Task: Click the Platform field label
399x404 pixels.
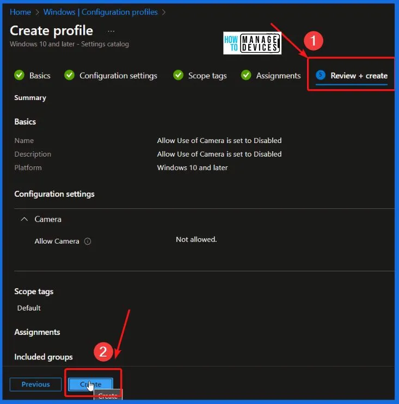Action: pyautogui.click(x=28, y=167)
